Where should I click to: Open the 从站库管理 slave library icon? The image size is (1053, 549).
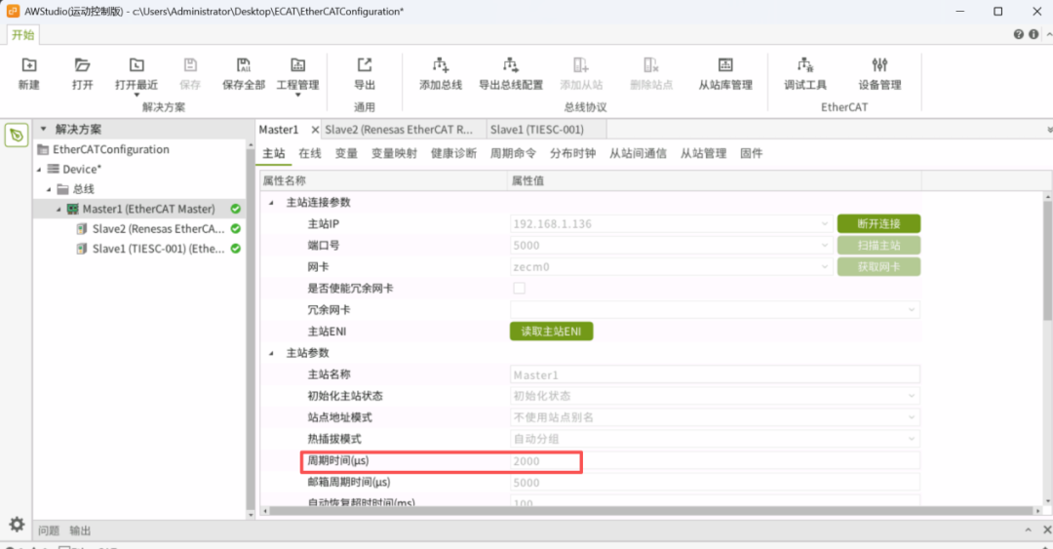tap(725, 65)
